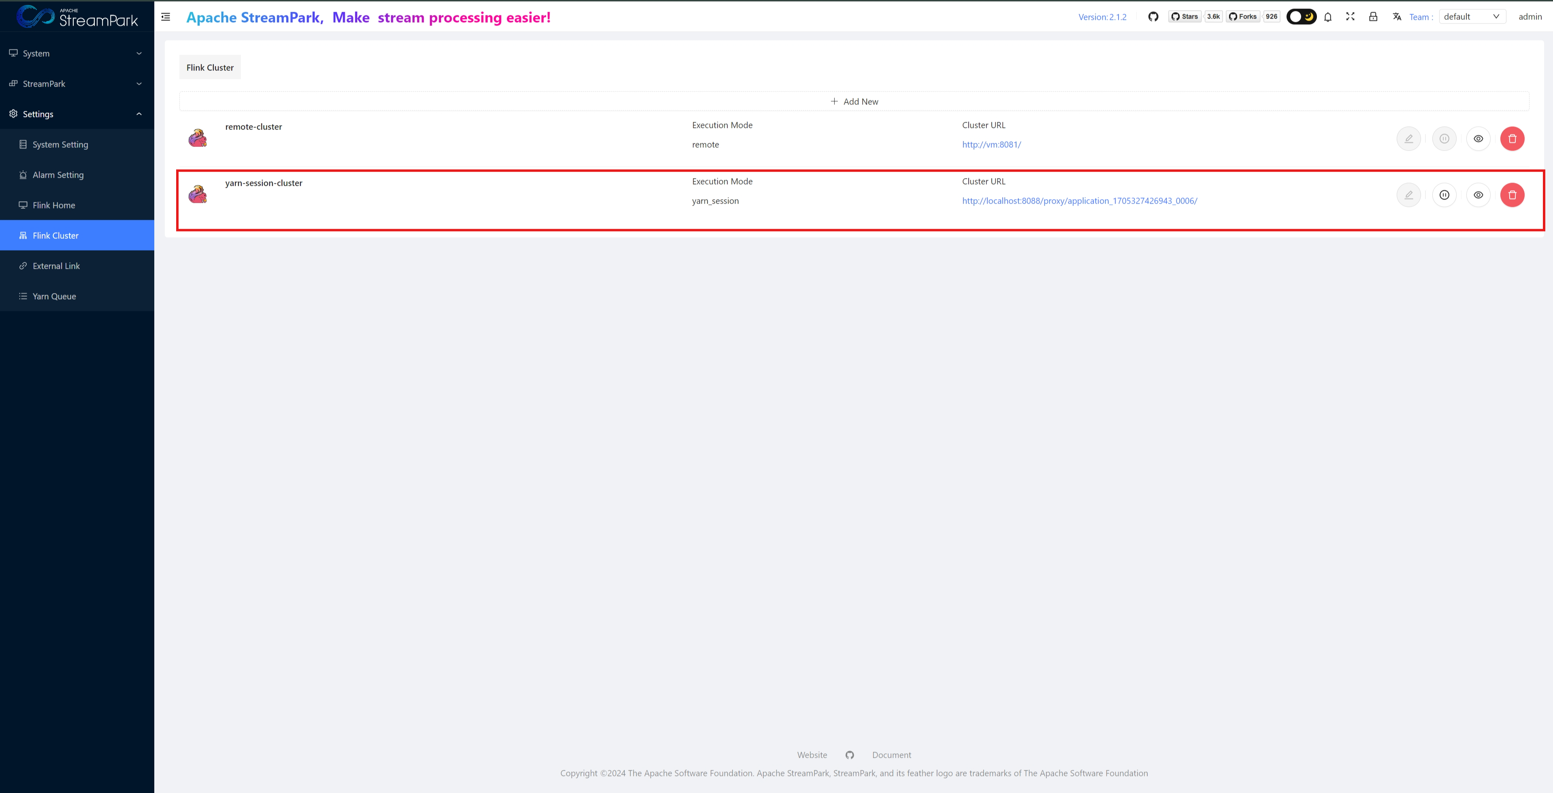Screen dimensions: 1553x793
Task: Delete the remote-cluster entry
Action: [x=1511, y=138]
